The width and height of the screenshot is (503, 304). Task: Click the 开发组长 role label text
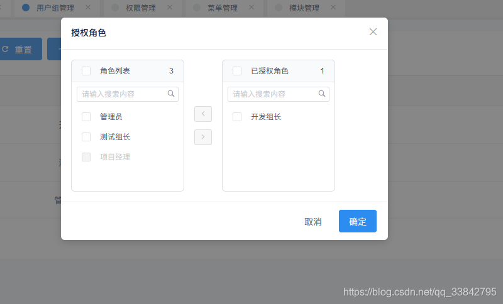[x=266, y=117]
